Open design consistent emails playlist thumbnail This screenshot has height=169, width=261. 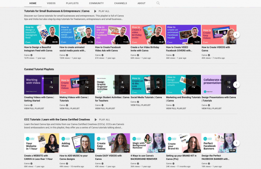point(184,85)
